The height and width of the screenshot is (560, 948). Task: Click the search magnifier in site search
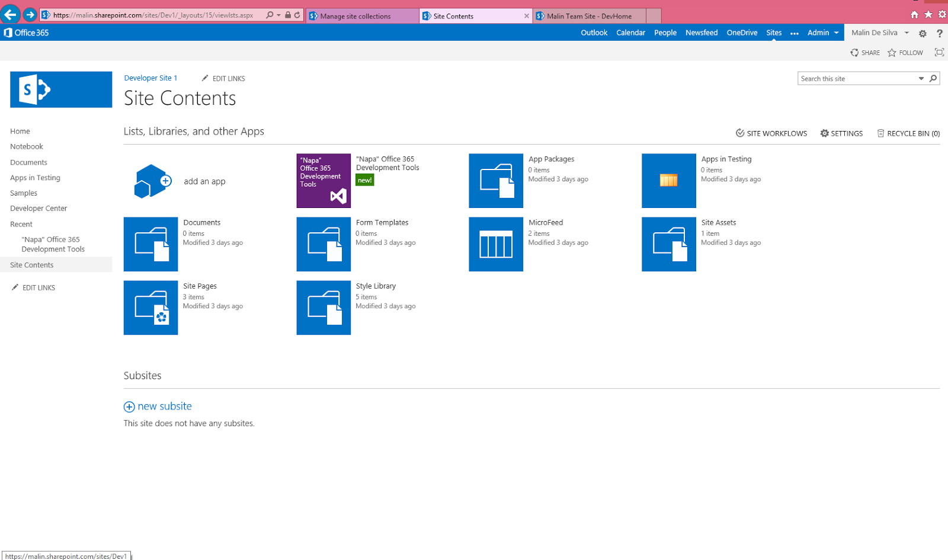[x=933, y=78]
